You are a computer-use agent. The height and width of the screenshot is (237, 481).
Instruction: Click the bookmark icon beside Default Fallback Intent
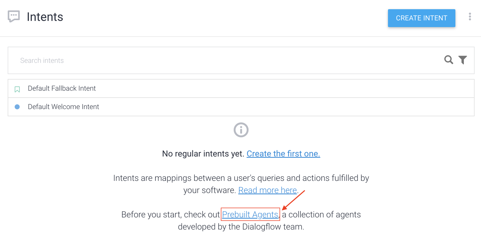coord(17,88)
